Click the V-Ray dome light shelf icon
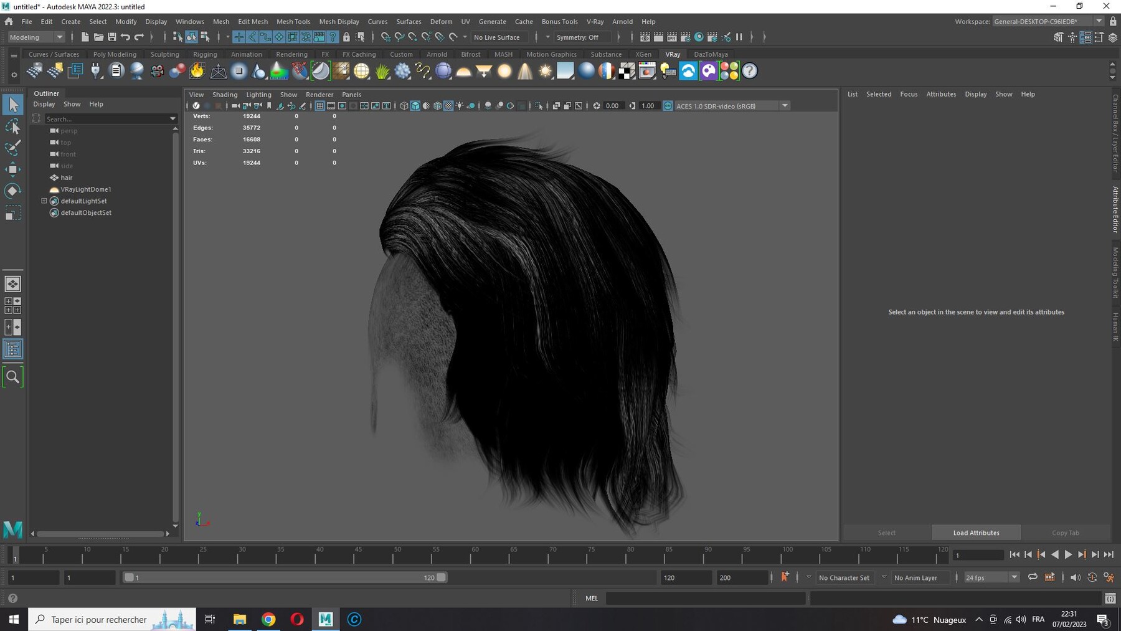The height and width of the screenshot is (631, 1121). [x=463, y=71]
